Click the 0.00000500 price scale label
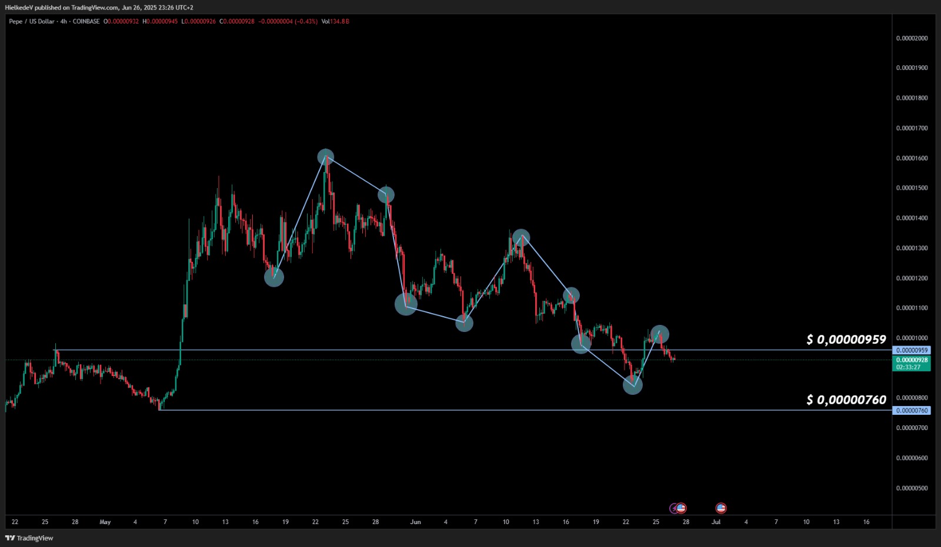Viewport: 941px width, 547px height. [912, 488]
